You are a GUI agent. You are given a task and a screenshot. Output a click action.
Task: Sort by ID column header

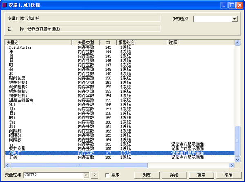point(108,43)
